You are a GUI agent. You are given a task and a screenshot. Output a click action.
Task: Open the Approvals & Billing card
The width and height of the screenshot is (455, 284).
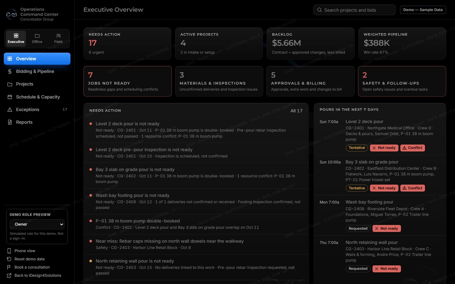tap(311, 81)
